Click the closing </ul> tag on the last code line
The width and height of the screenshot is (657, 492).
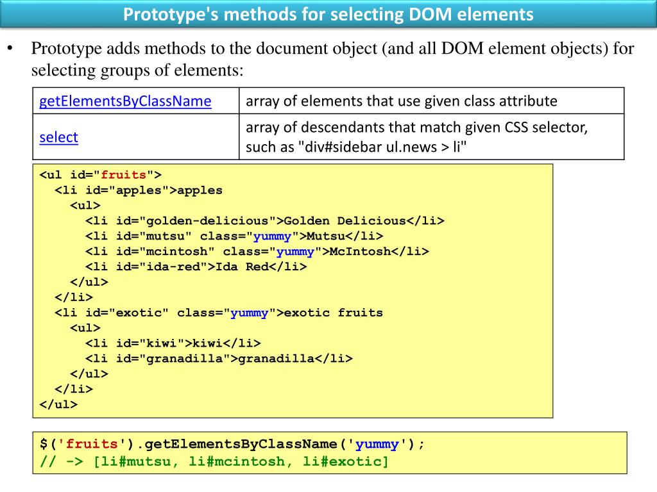pos(58,404)
